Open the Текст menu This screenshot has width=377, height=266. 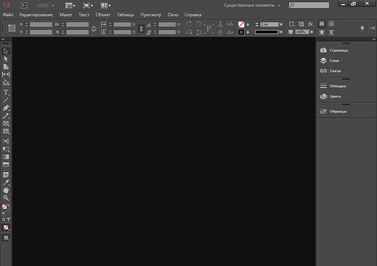point(84,15)
